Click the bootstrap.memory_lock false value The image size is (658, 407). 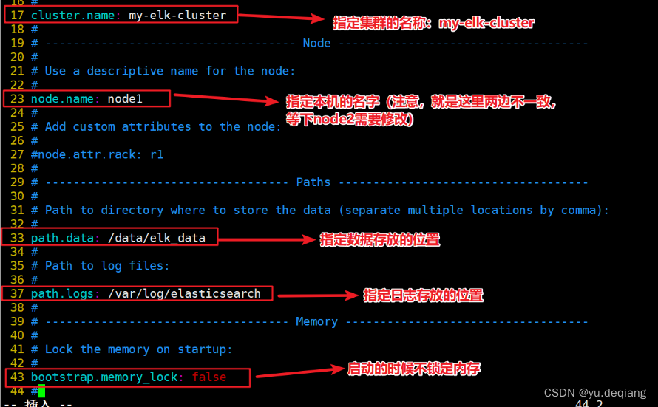[x=209, y=377]
